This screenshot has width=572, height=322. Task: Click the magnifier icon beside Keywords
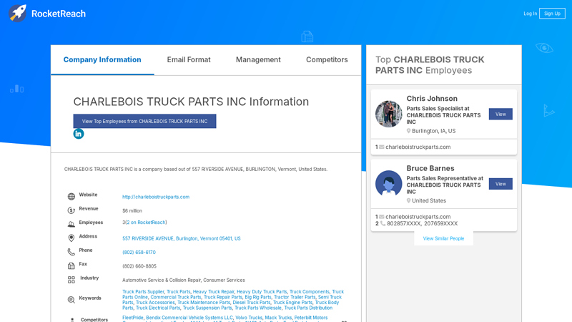coord(71,300)
